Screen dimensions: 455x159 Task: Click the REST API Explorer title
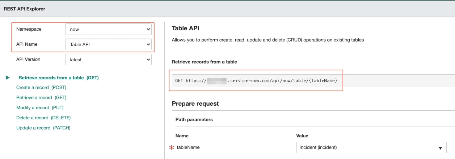tap(25, 9)
